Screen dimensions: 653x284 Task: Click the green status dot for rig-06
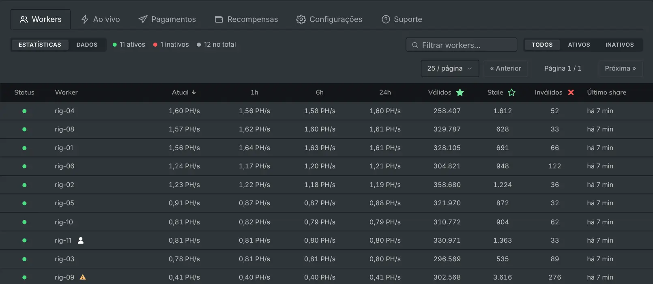tap(24, 166)
